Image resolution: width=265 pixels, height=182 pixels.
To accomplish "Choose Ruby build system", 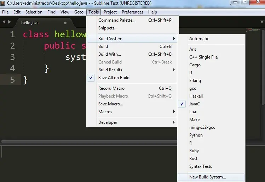I will (x=211, y=151).
